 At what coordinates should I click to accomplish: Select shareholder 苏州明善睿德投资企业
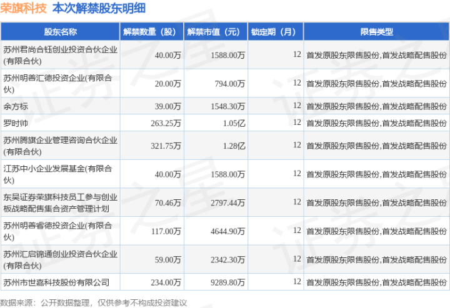click(57, 231)
